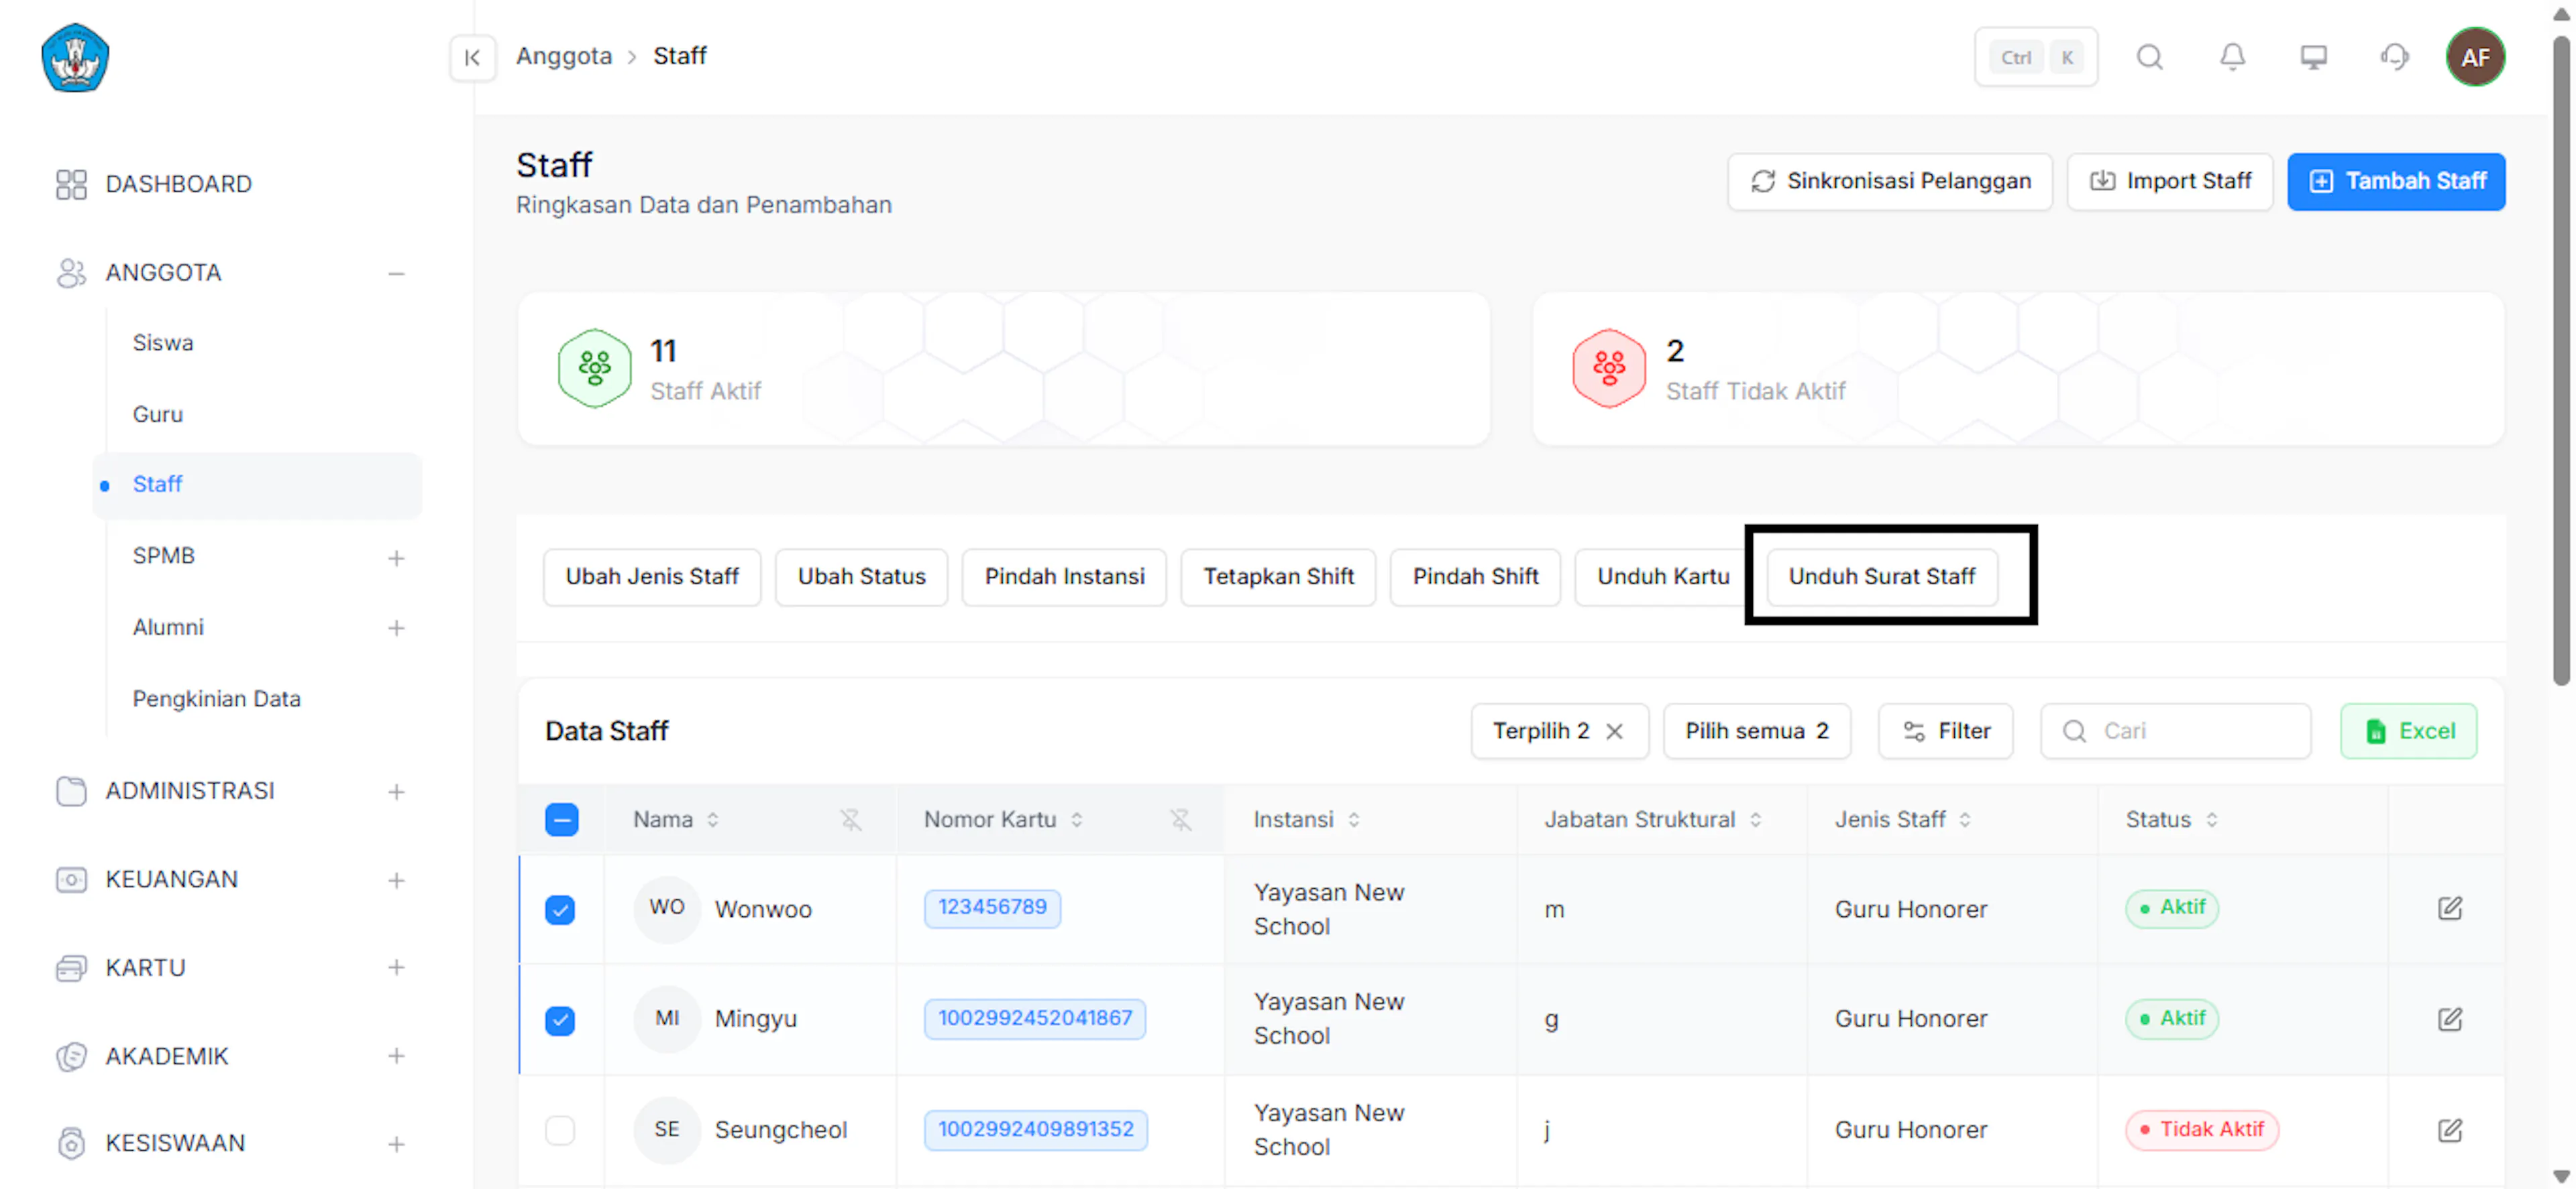Click the Ubah Status button
Image resolution: width=2576 pixels, height=1189 pixels.
click(861, 576)
